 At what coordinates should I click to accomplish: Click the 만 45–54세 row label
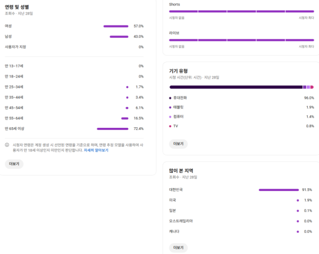click(14, 108)
